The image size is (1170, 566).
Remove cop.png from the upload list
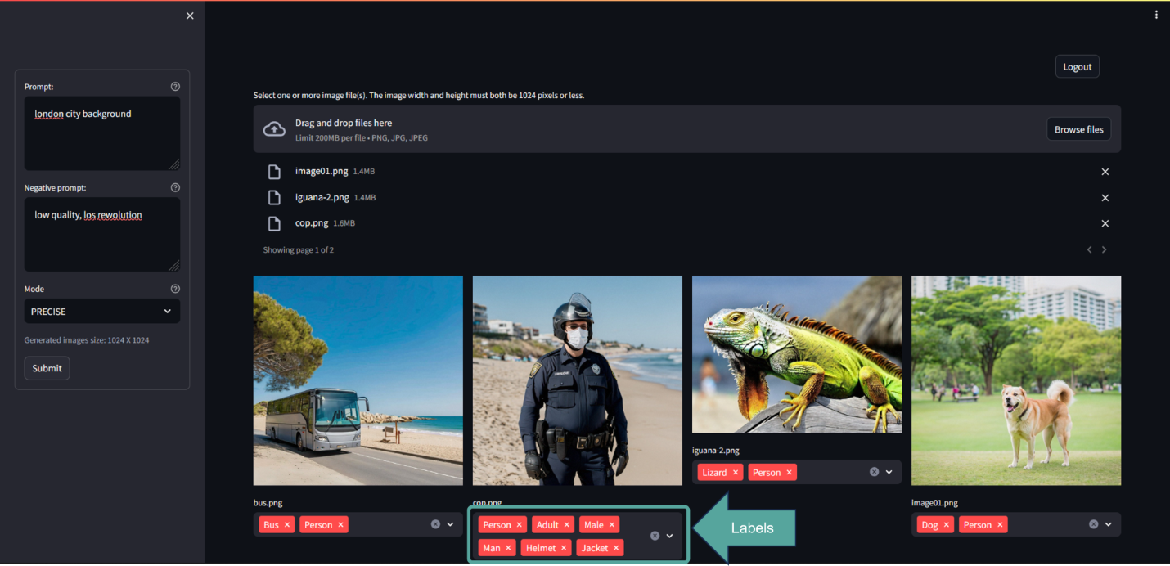point(1105,222)
